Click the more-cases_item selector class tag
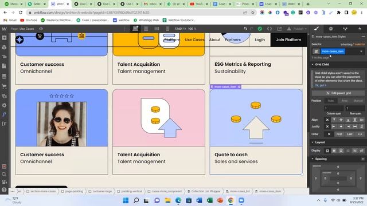This screenshot has width=367, height=206. (x=333, y=51)
